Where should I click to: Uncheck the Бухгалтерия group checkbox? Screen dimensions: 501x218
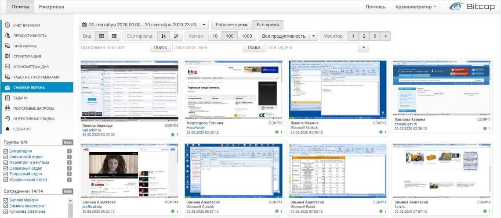click(6, 151)
